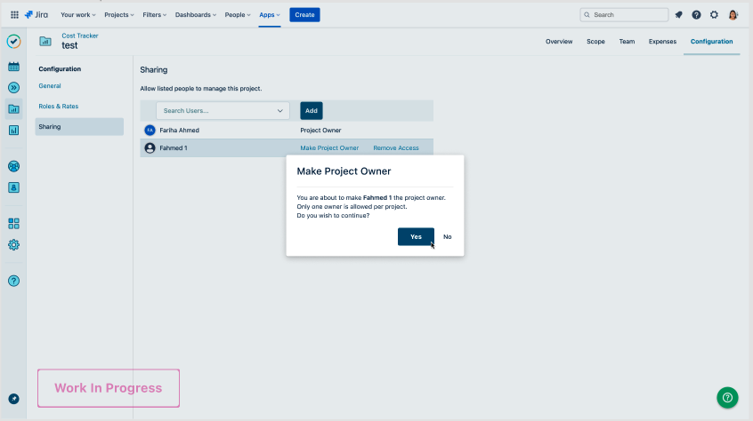Click the notifications icon in top bar
The image size is (753, 421).
678,15
